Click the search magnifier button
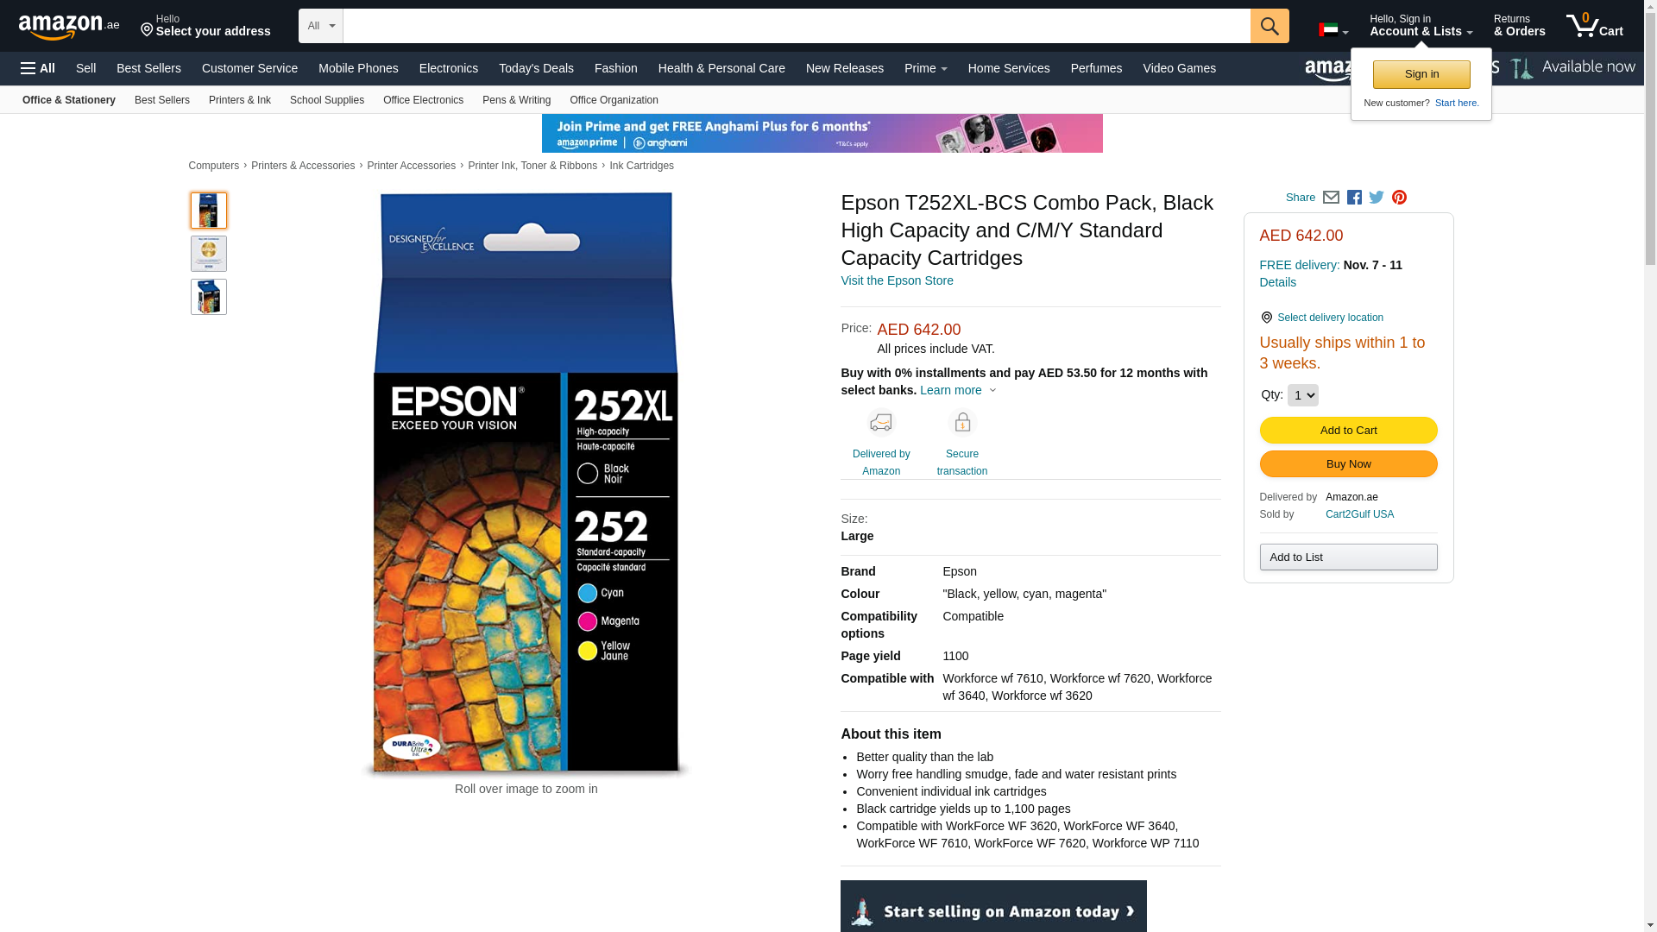Viewport: 1657px width, 932px height. (1270, 26)
